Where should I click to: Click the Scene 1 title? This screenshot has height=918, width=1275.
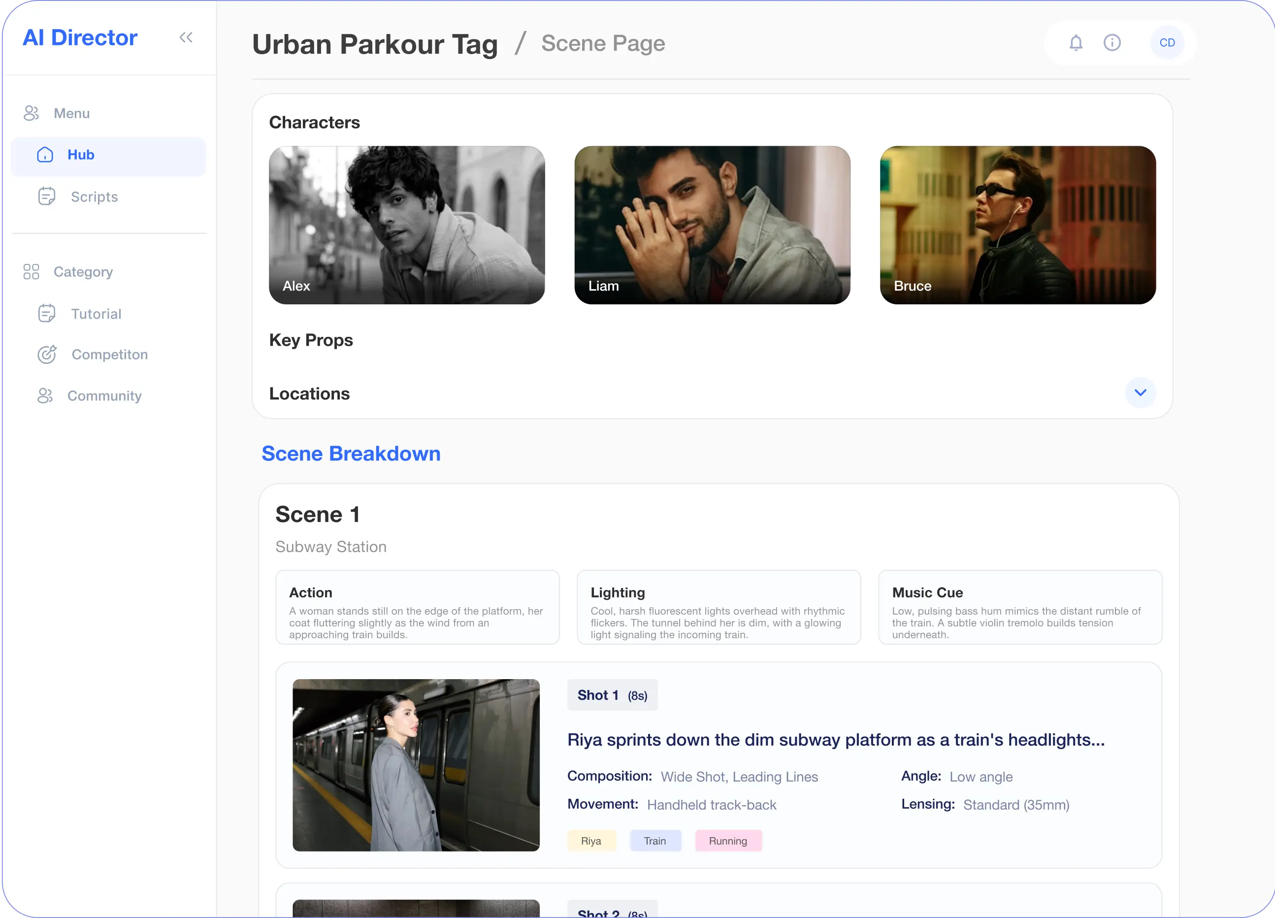point(318,514)
